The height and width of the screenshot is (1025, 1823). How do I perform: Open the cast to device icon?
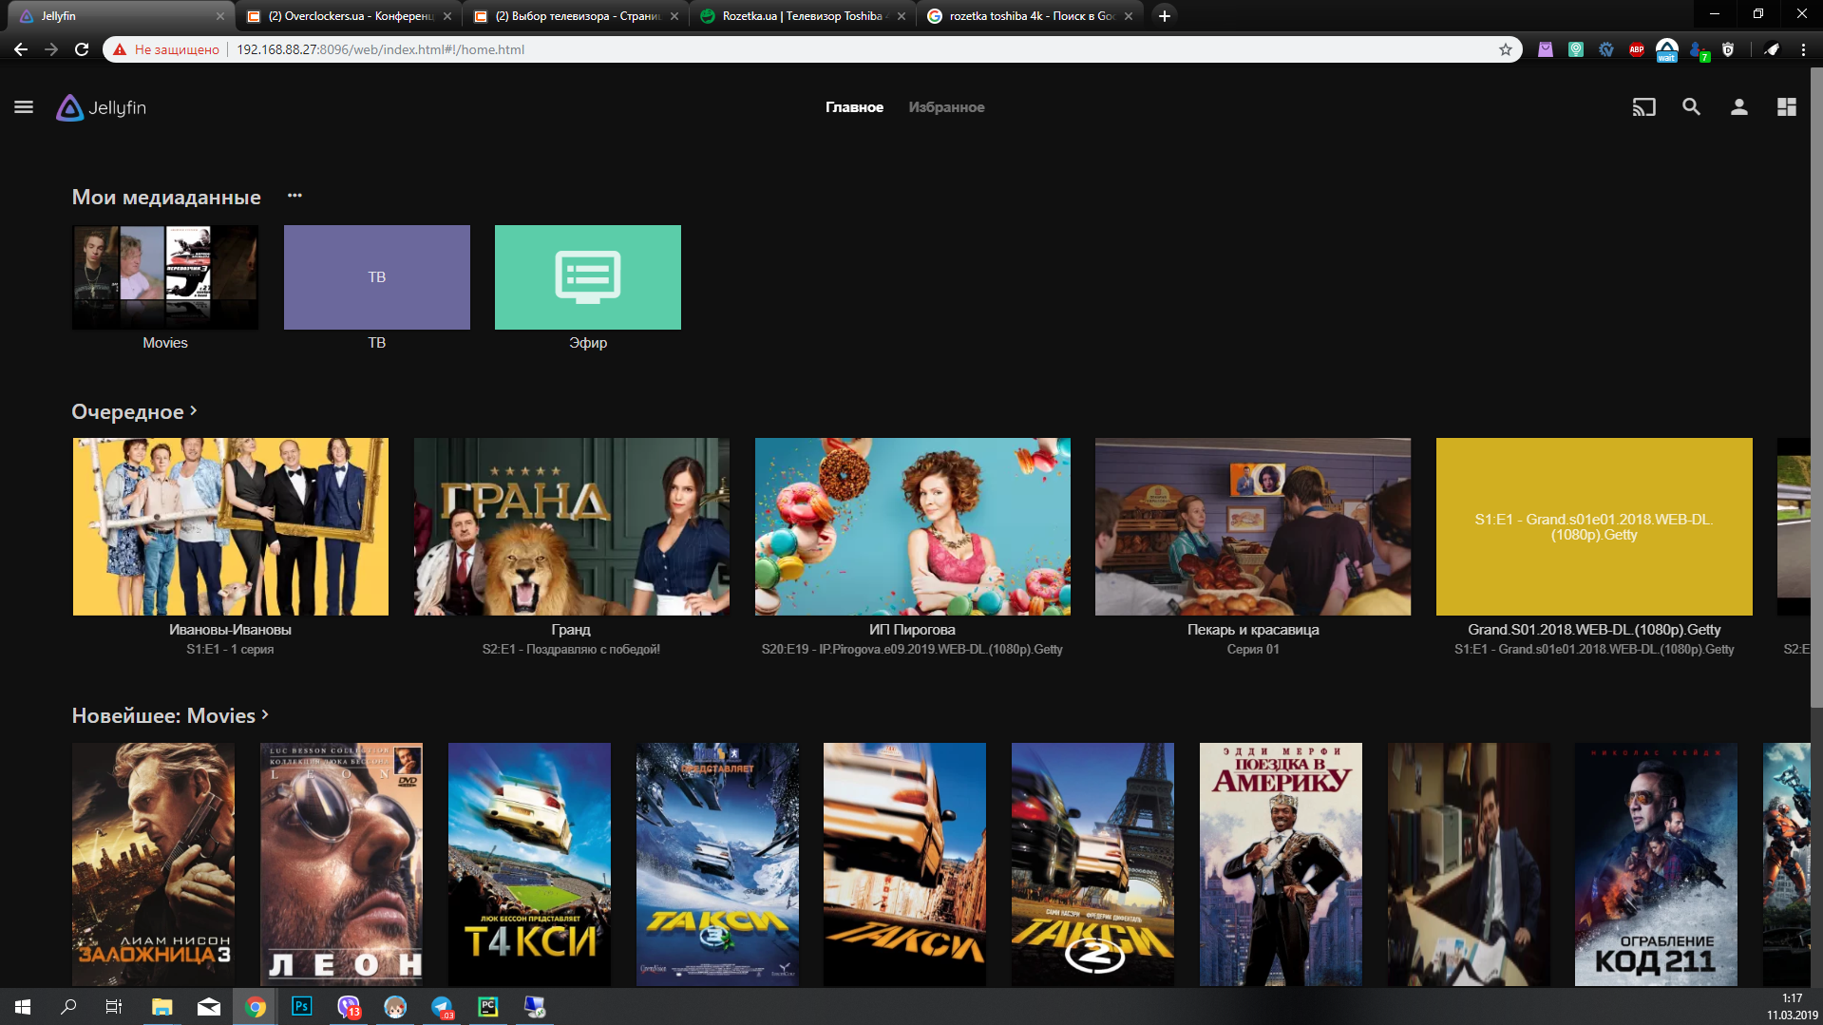(1643, 107)
